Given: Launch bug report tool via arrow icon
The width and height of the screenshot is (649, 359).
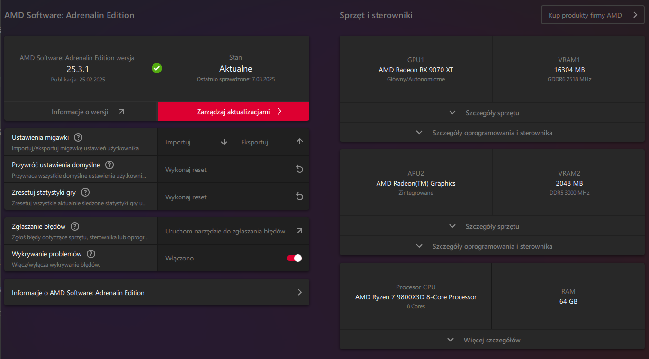Looking at the screenshot, I should [299, 231].
